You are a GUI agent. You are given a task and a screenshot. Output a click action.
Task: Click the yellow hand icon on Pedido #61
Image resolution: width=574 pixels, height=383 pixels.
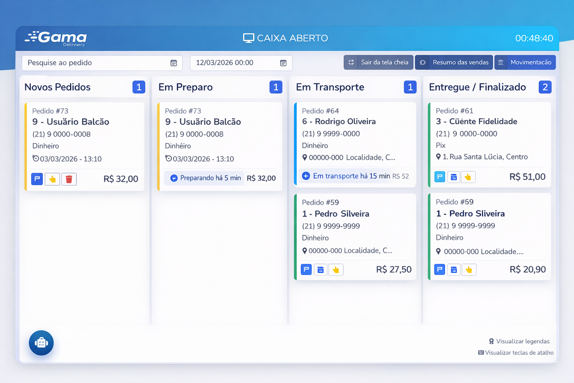pos(468,177)
